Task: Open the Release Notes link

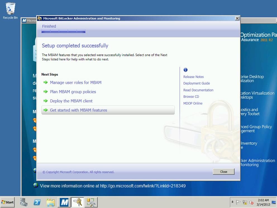Action: click(x=194, y=77)
